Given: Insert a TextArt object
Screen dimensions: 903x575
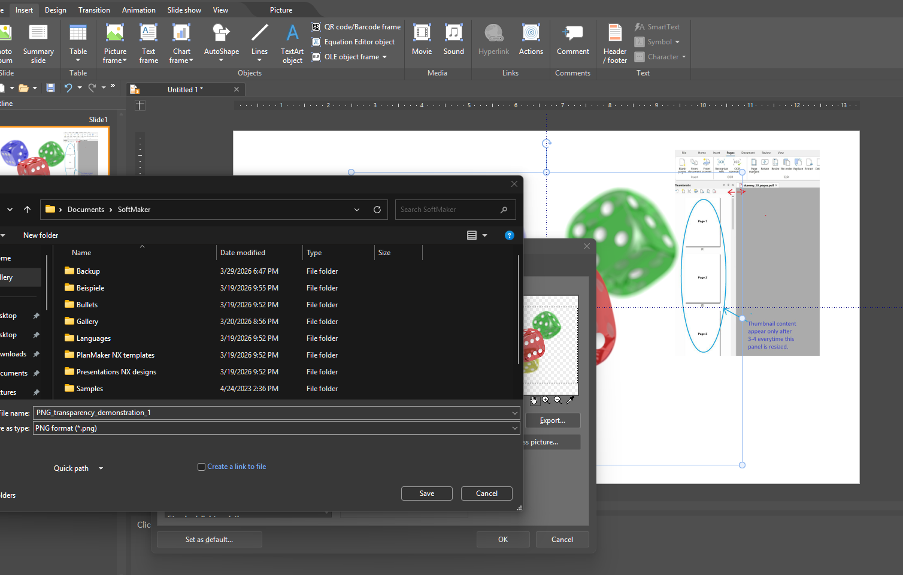Looking at the screenshot, I should [x=292, y=34].
